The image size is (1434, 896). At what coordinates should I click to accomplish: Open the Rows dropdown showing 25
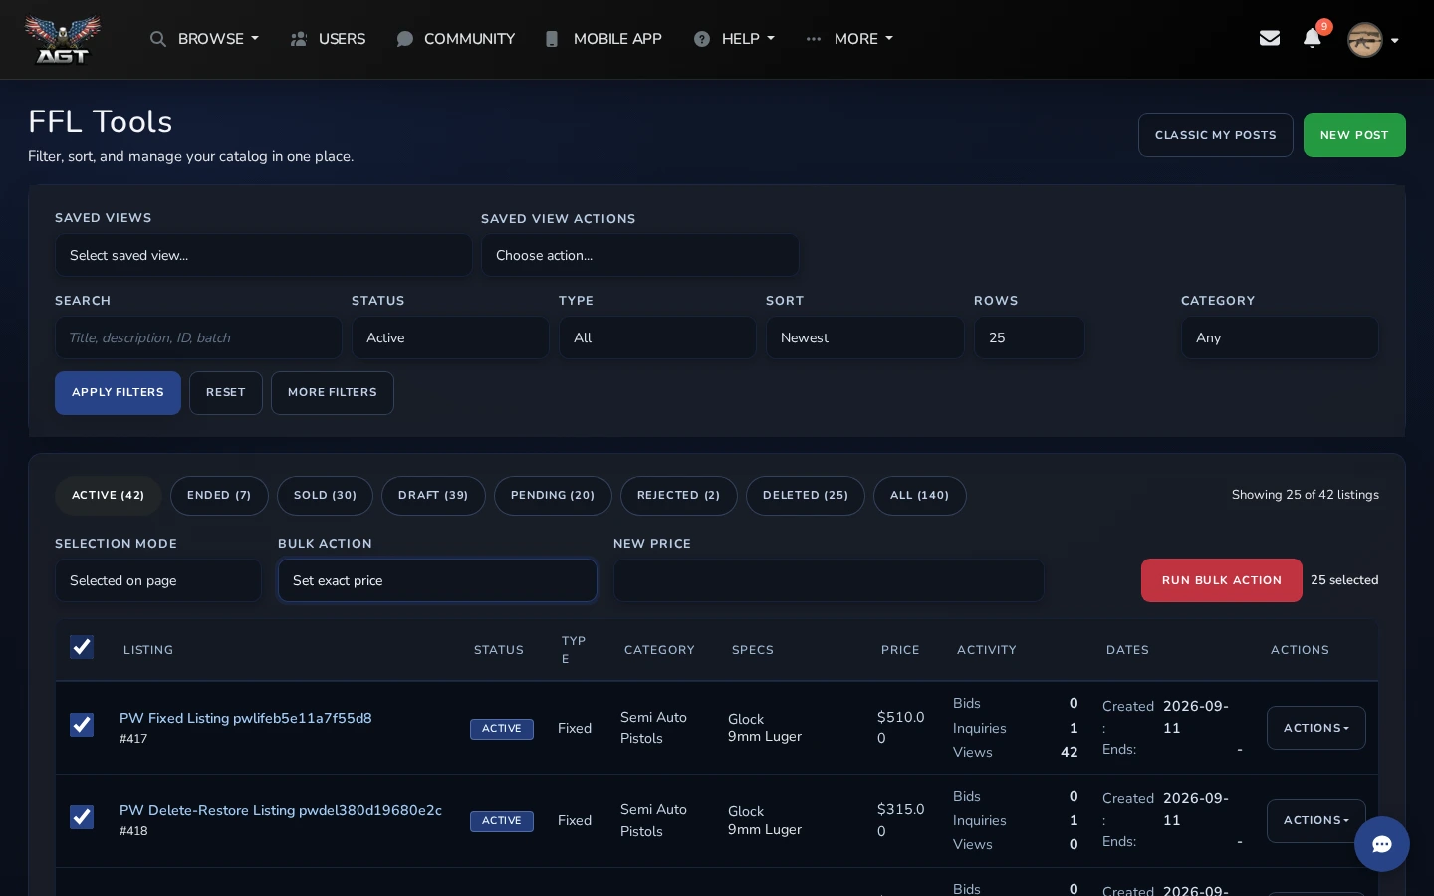(x=1030, y=337)
